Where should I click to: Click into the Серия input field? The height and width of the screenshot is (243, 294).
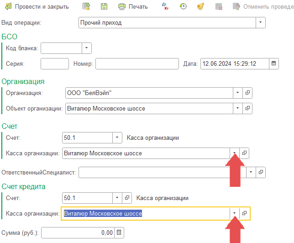click(55, 63)
